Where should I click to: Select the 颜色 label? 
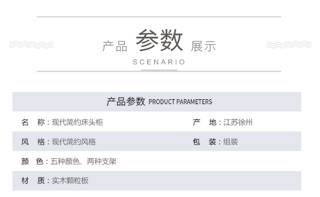(32, 161)
